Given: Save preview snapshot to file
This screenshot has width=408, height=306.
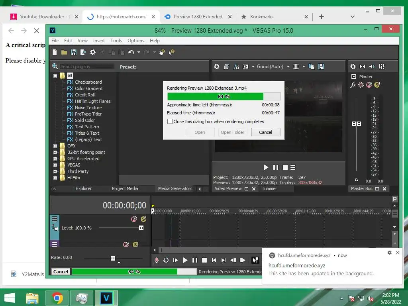Looking at the screenshot, I should (x=322, y=67).
